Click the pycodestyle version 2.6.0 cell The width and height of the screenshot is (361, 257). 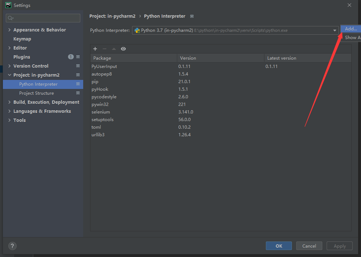[183, 97]
